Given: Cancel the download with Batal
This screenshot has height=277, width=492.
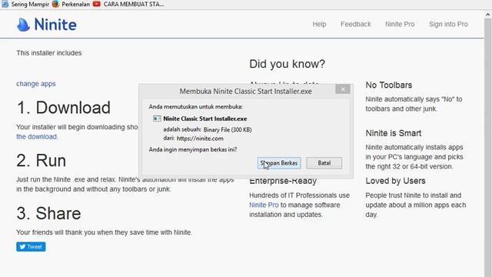Looking at the screenshot, I should click(324, 163).
